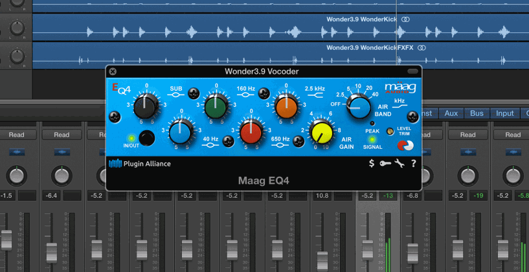Click the red-white-blue Brainworx logo icon
Screen dimensions: 529x272
[x=405, y=145]
